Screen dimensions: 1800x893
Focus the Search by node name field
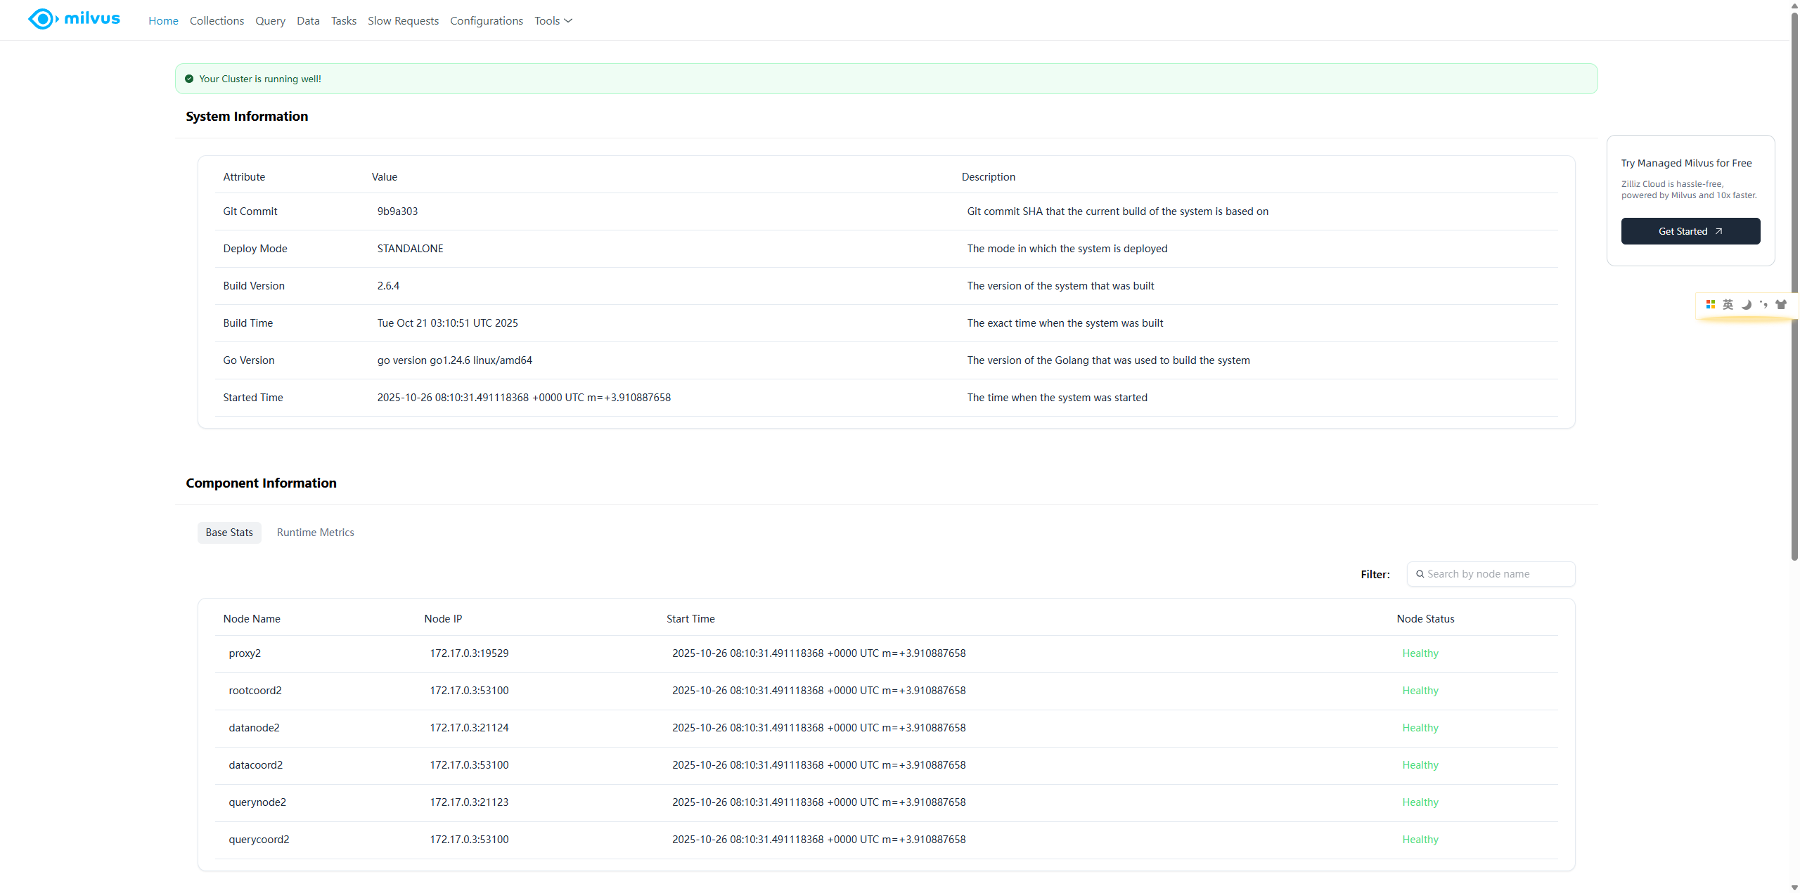pos(1498,574)
